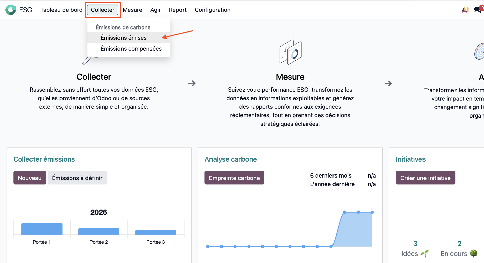This screenshot has width=484, height=263.
Task: Click the arrow between Collecter and Mesure
Action: (192, 83)
